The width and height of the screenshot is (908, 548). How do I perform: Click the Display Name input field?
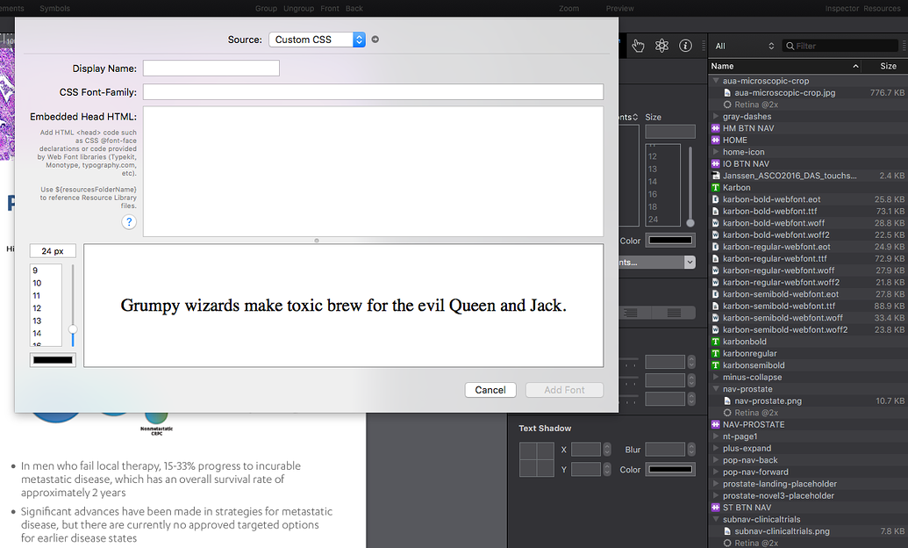(x=211, y=68)
